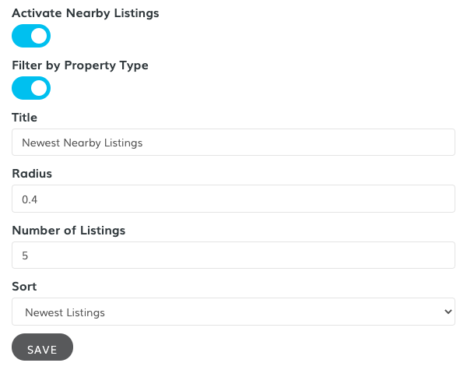The image size is (467, 370).
Task: Disable the Activate Nearby Listings toggle
Action: (31, 36)
